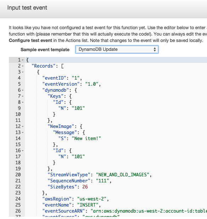Collapse the fold arrow on line 1

(23, 60)
